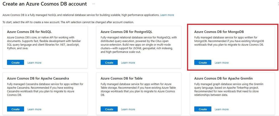Open the ellipsis menu beside page title
Viewport: 279px width, 116px height.
coord(94,4)
